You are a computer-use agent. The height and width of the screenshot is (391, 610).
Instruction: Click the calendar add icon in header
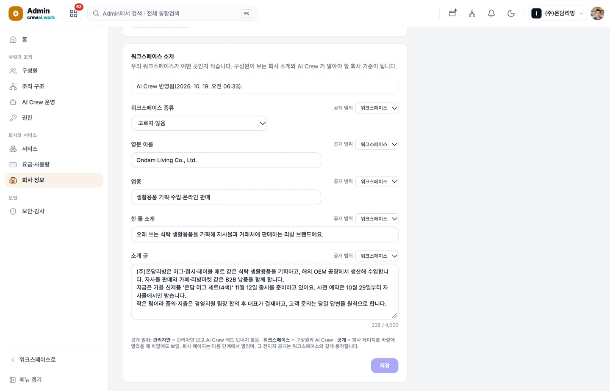[x=453, y=14]
